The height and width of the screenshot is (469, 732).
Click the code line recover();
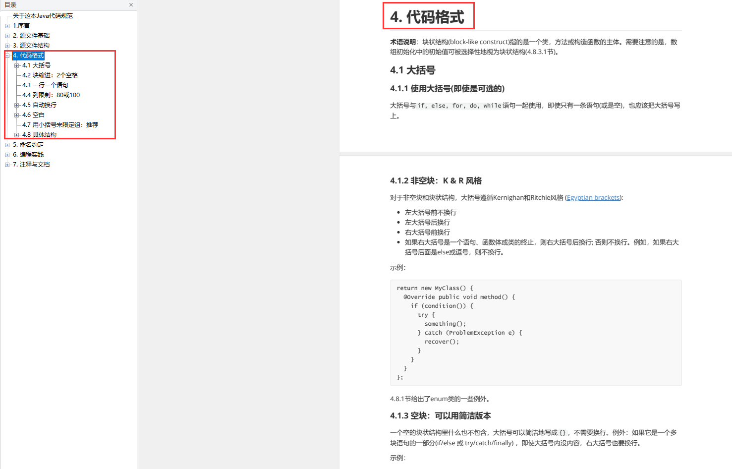(x=442, y=342)
